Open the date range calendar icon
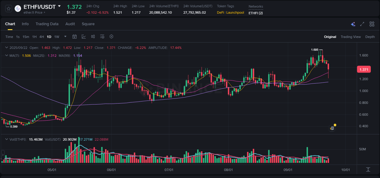The image size is (380, 178). pos(74,36)
